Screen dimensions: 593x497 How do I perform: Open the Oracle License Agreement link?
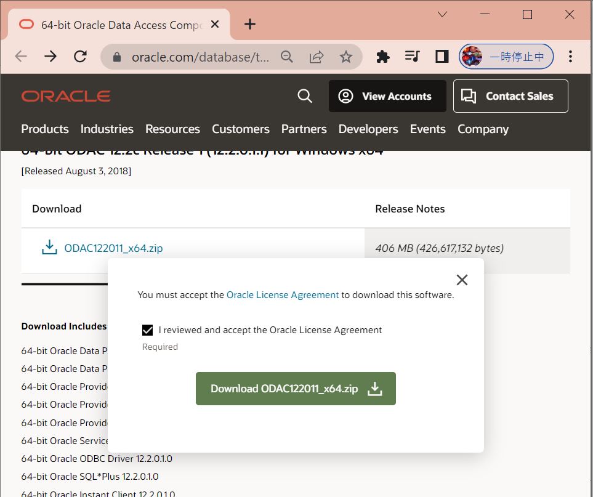coord(283,295)
